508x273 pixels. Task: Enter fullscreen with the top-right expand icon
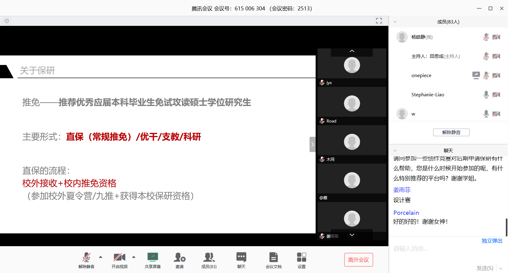click(x=379, y=21)
